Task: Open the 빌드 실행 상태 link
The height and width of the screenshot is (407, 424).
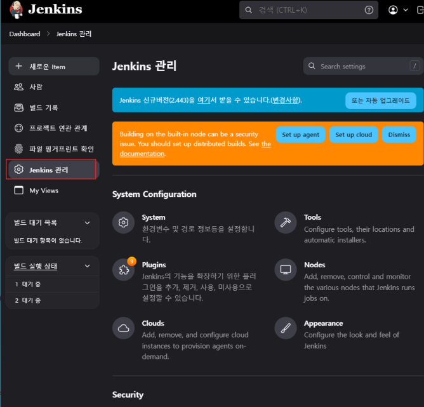Action: [x=36, y=266]
